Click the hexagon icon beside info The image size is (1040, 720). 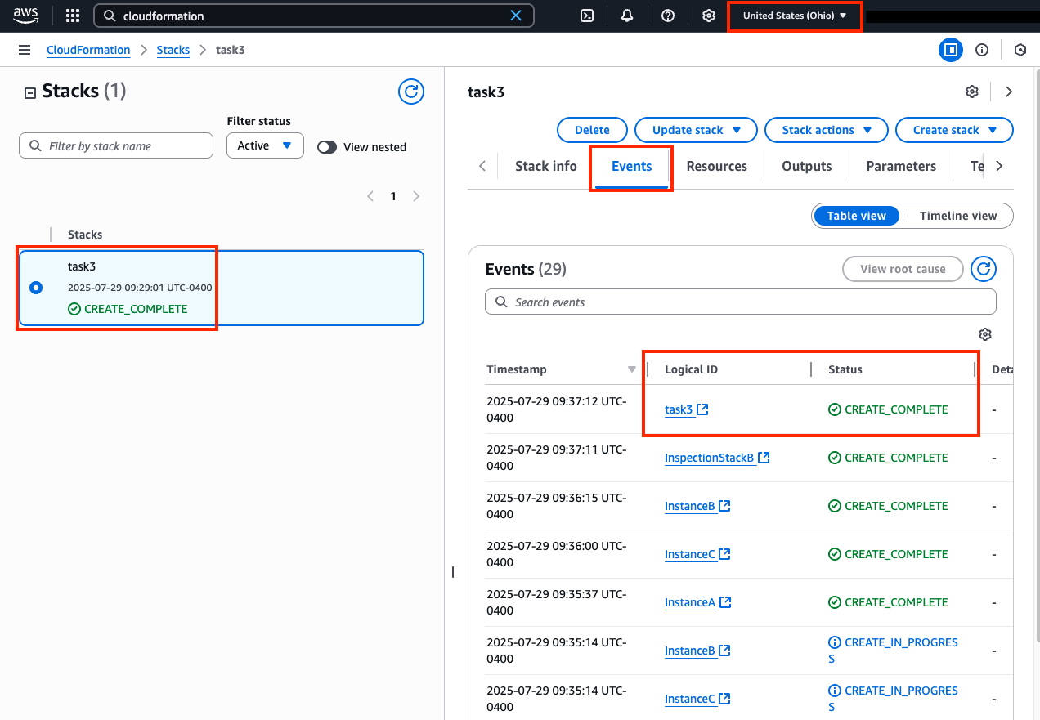(x=1020, y=50)
